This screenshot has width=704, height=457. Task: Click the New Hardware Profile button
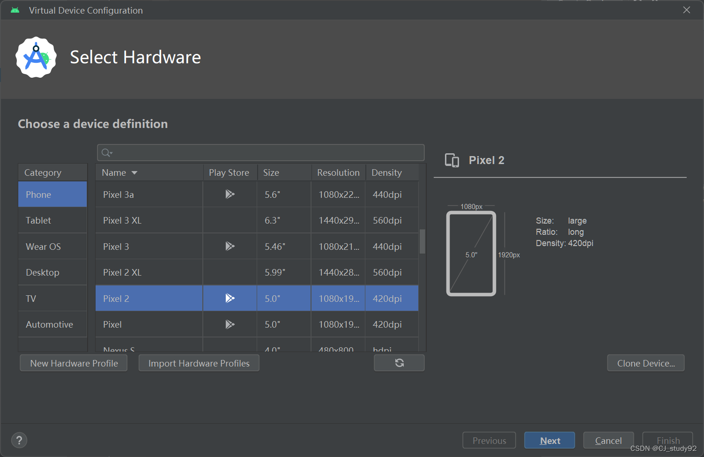(74, 363)
